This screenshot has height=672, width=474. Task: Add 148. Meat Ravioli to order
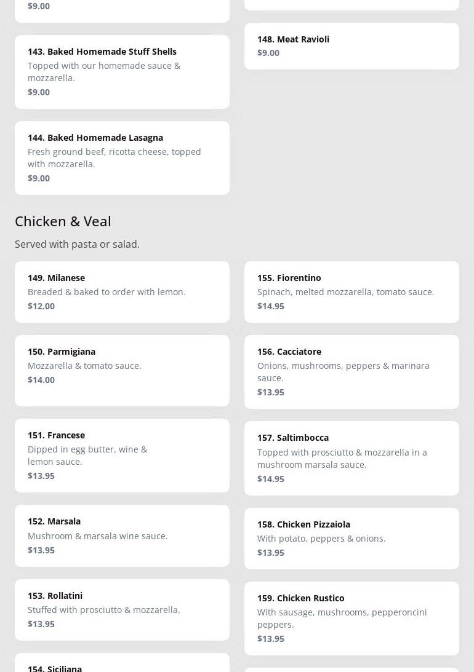tap(351, 46)
